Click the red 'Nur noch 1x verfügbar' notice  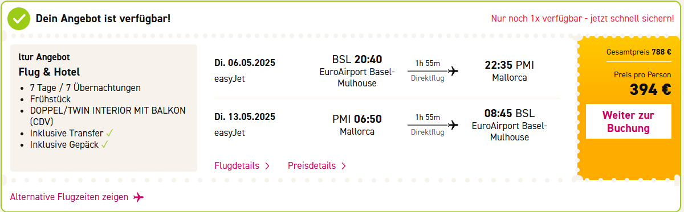pyautogui.click(x=583, y=19)
